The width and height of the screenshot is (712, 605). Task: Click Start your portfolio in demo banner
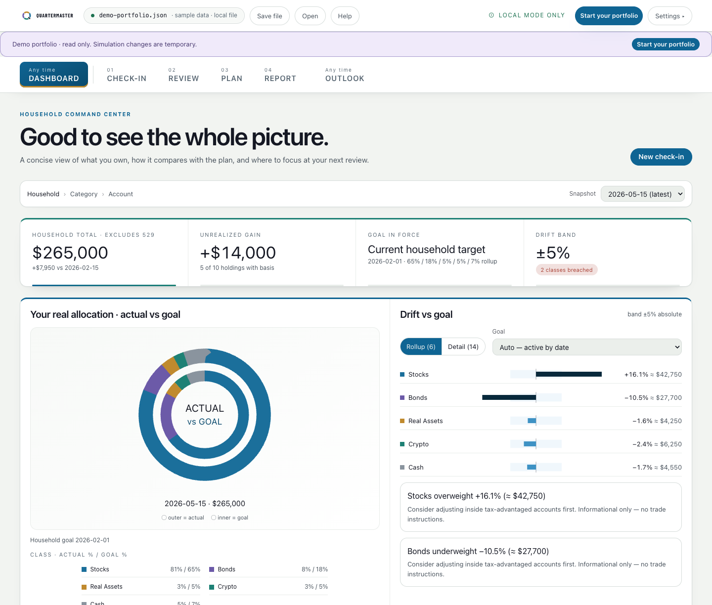[x=666, y=44]
